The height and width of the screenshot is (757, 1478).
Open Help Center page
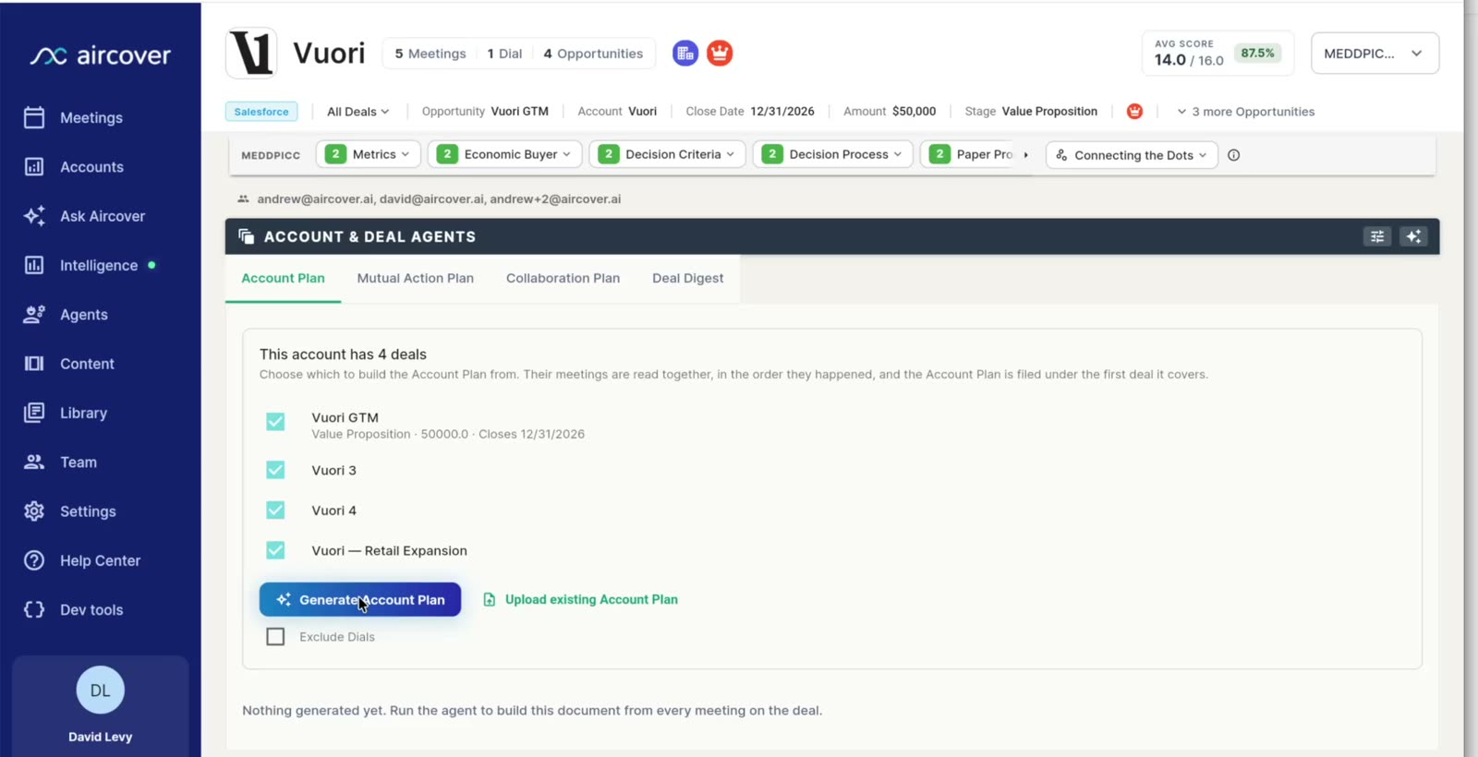pos(100,560)
